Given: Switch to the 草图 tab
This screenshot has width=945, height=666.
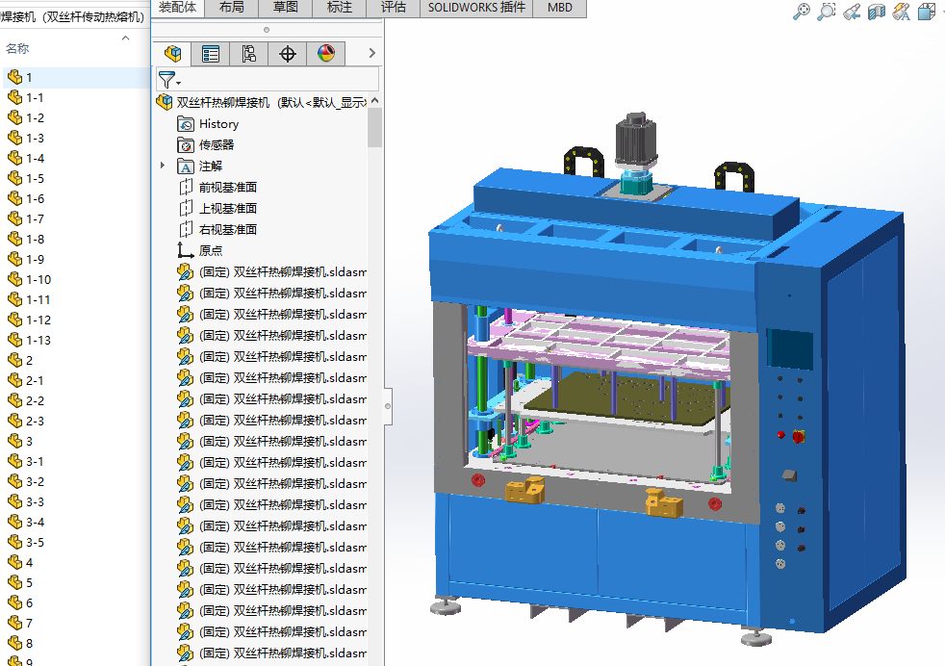Looking at the screenshot, I should (x=285, y=8).
